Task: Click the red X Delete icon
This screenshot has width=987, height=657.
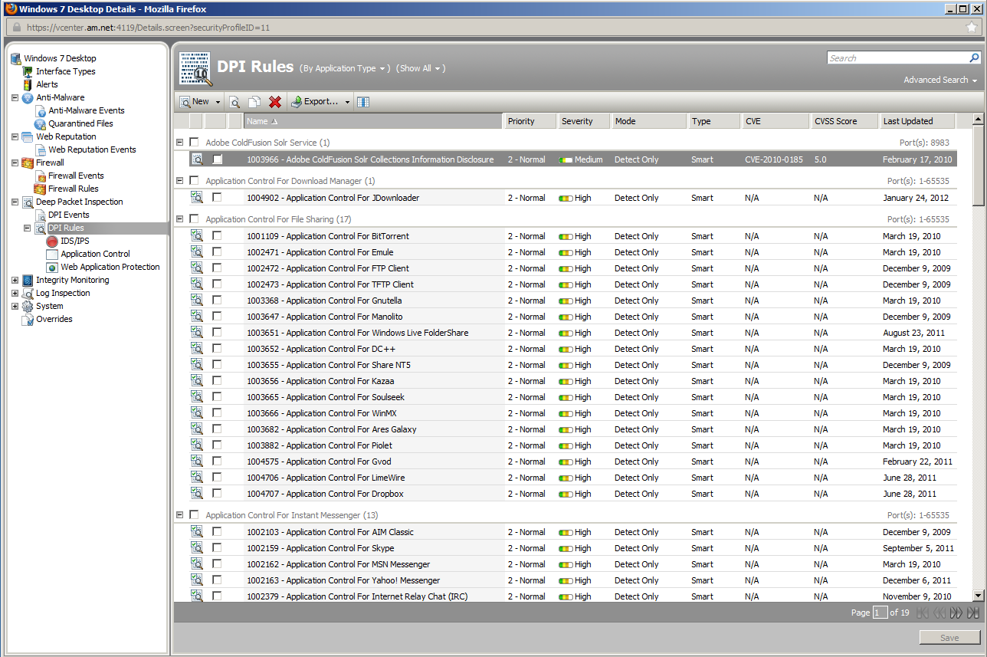Action: click(275, 102)
